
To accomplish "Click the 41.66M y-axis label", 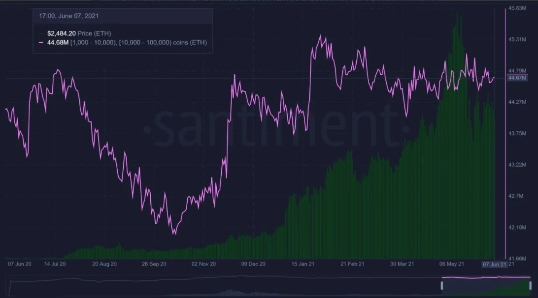I will coord(517,257).
